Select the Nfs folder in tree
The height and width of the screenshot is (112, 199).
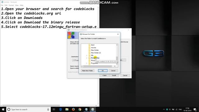pyautogui.click(x=92, y=55)
